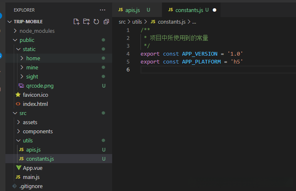Click the New File icon in Explorer

point(76,22)
